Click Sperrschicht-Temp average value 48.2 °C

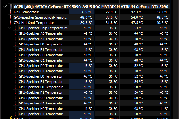(x=162, y=17)
